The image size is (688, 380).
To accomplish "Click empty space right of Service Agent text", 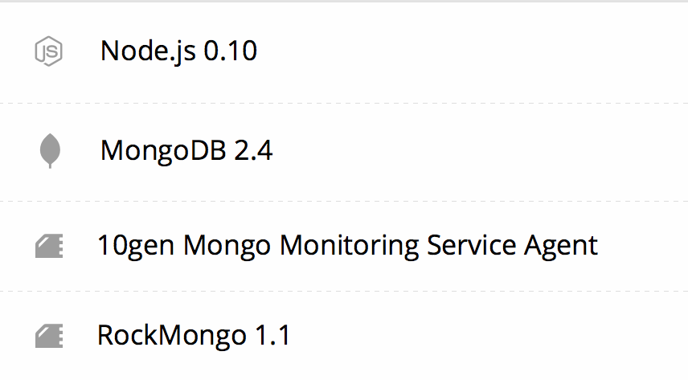I will coord(643,245).
